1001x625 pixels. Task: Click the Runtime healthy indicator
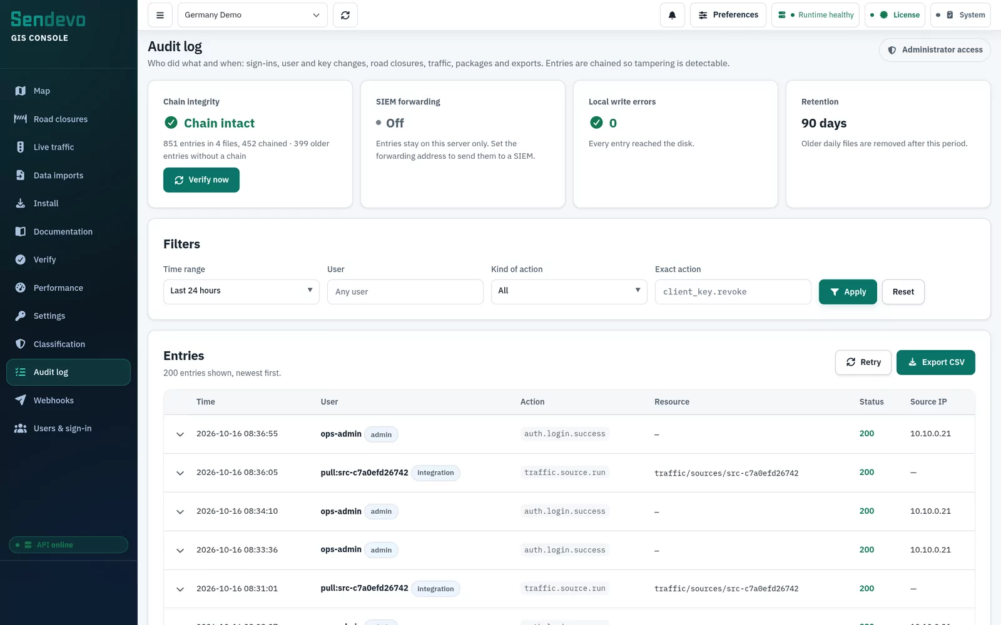(x=816, y=15)
